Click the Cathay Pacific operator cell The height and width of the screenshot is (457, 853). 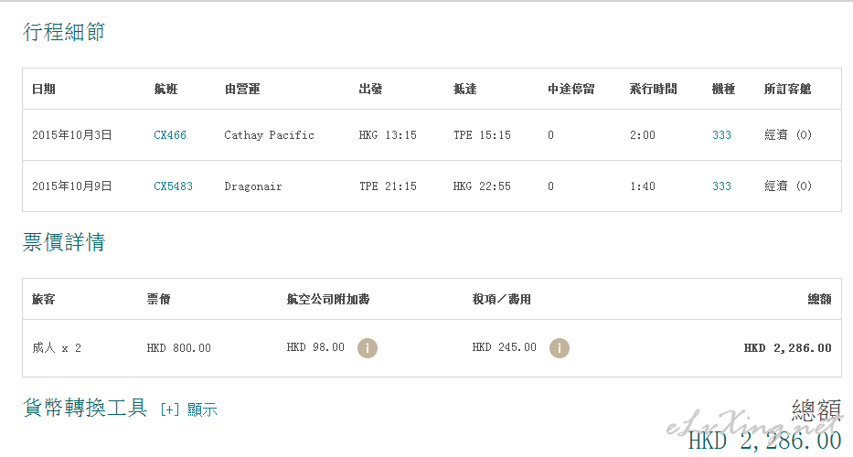tap(270, 135)
